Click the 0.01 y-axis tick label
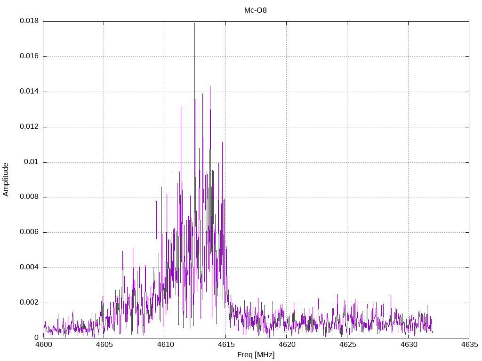Image resolution: width=482 pixels, height=361 pixels. pos(31,162)
